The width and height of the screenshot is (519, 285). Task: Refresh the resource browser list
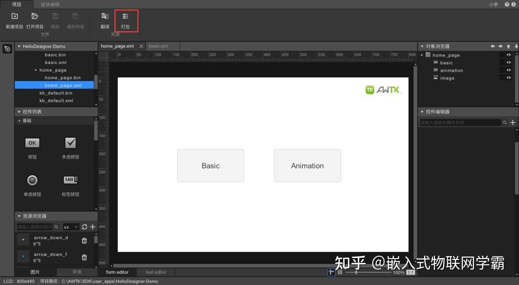pos(85,227)
